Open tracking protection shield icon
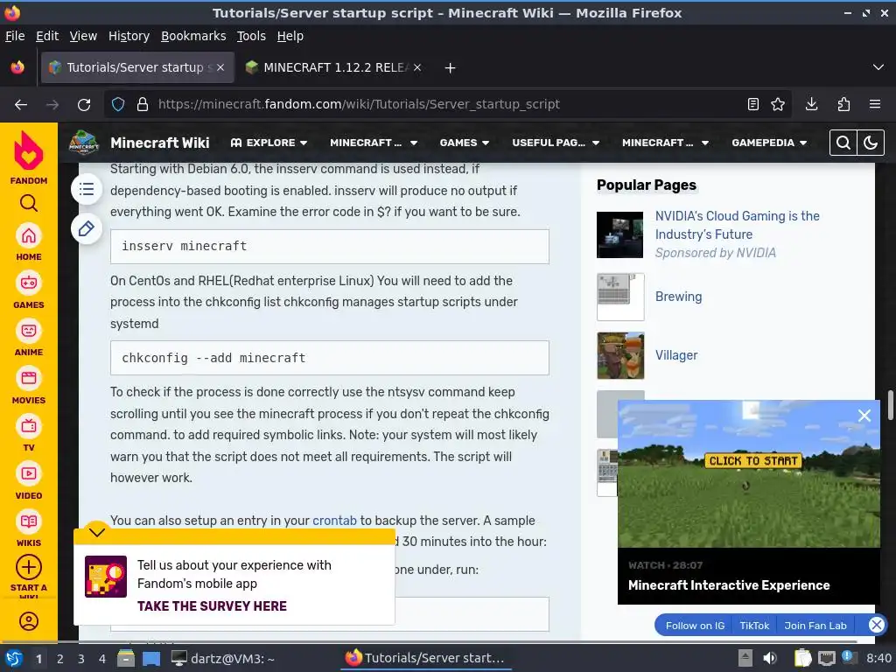The width and height of the screenshot is (896, 672). 118,104
